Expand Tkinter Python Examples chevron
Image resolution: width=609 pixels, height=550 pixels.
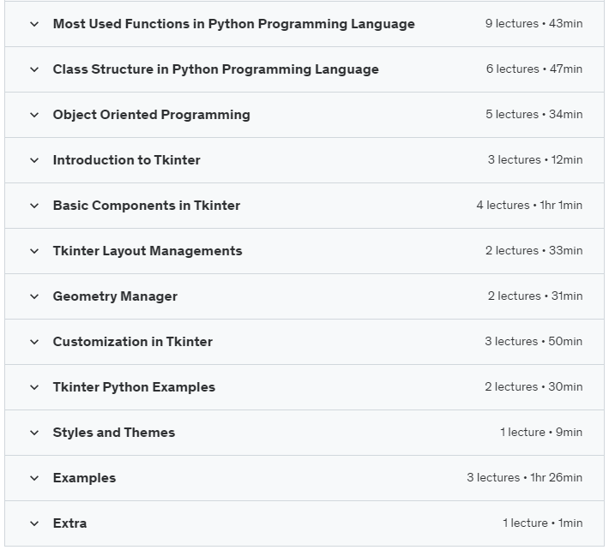click(34, 387)
